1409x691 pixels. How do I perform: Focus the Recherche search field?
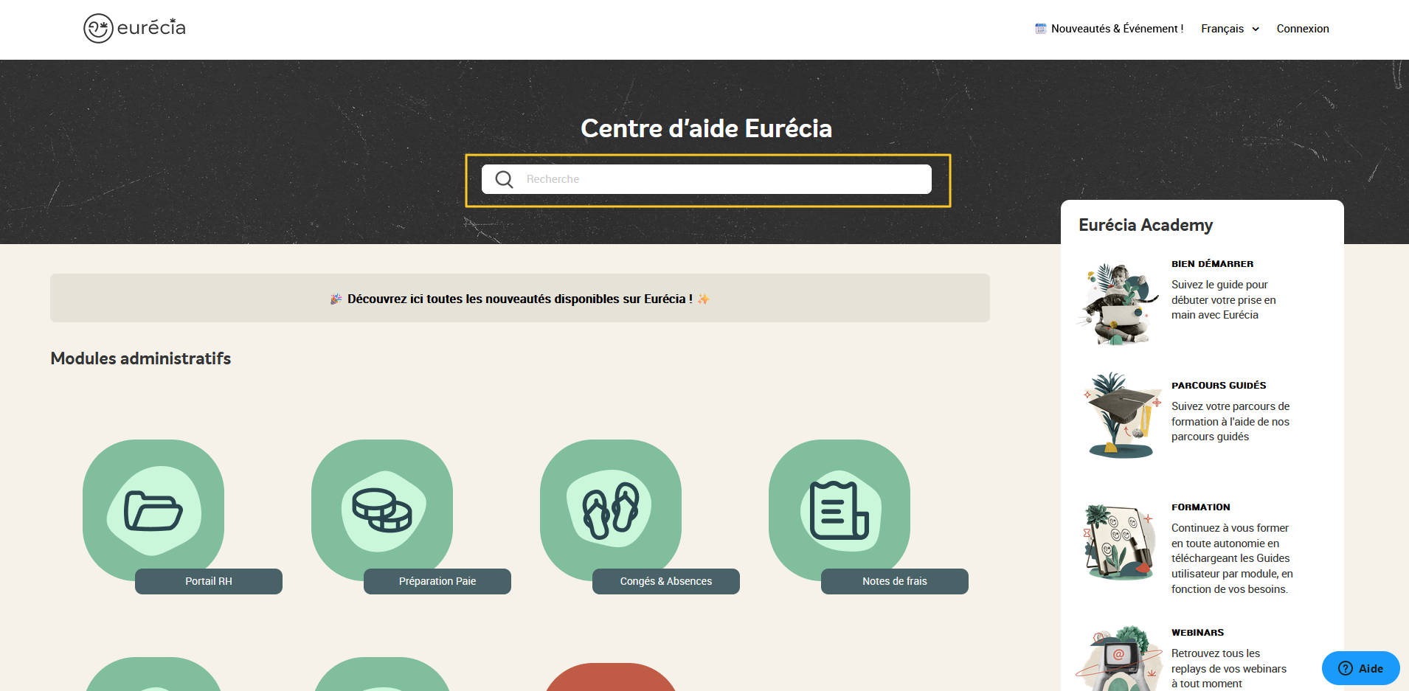pyautogui.click(x=707, y=179)
